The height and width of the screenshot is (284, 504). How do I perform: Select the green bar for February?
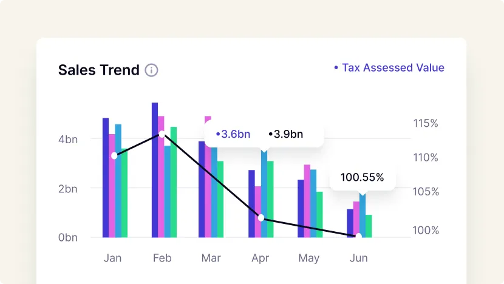(x=174, y=182)
